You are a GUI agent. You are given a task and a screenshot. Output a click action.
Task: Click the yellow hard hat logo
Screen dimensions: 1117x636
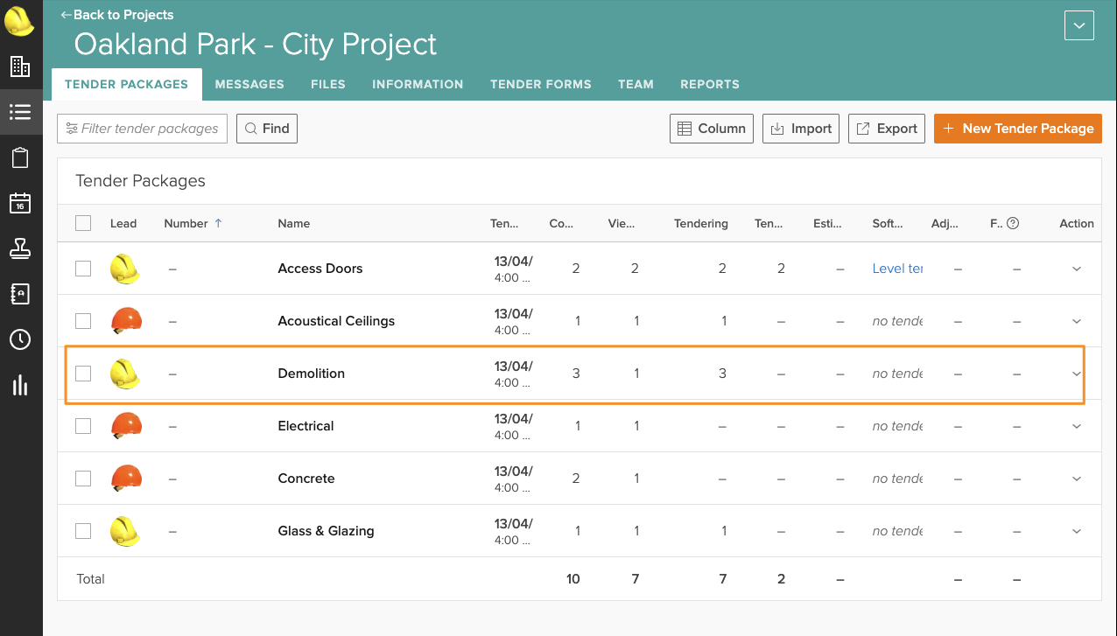(19, 21)
